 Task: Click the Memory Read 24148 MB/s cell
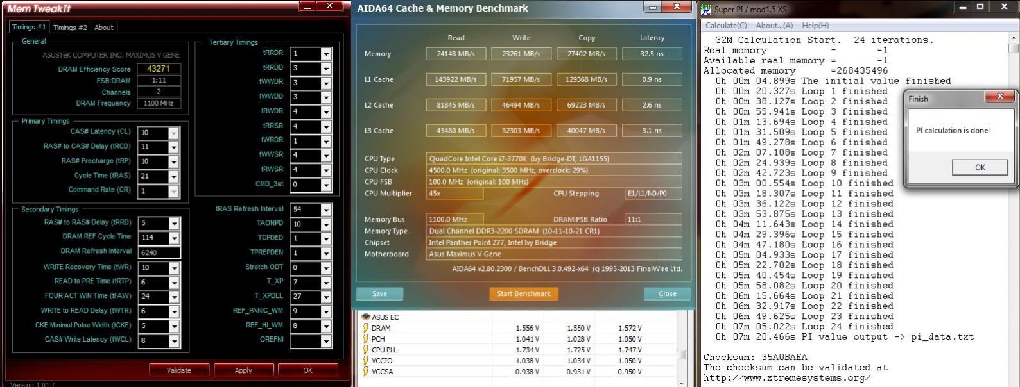456,54
